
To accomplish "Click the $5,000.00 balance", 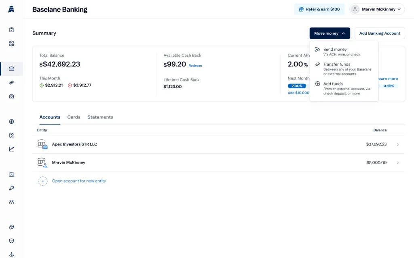I will tap(376, 163).
